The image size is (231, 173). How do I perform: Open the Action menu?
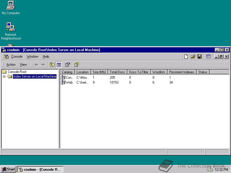(11, 65)
